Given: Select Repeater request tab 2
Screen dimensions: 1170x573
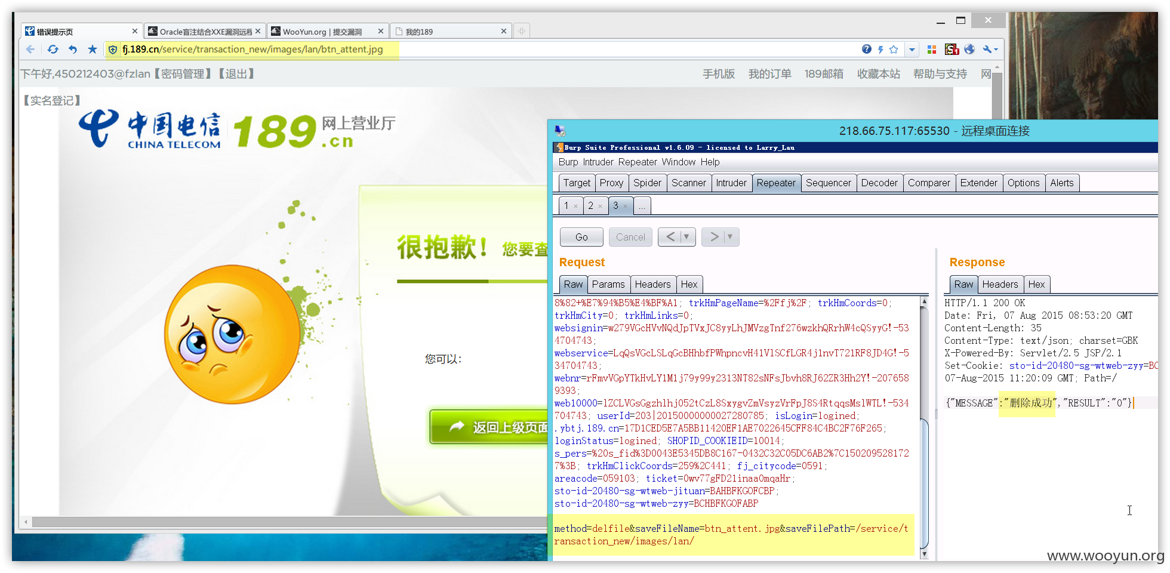Looking at the screenshot, I should coord(591,205).
